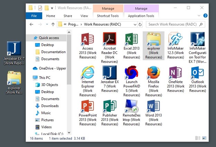Select OneNote 2013 shortcut
This screenshot has height=147, width=216.
(x=175, y=79)
